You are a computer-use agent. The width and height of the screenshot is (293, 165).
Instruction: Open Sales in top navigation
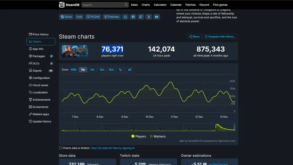(x=134, y=5)
